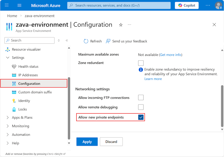Open the Identity settings

pos(24,101)
